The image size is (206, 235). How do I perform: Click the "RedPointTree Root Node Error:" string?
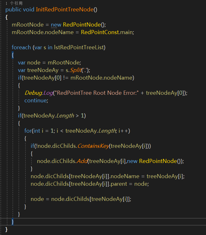(x=97, y=93)
